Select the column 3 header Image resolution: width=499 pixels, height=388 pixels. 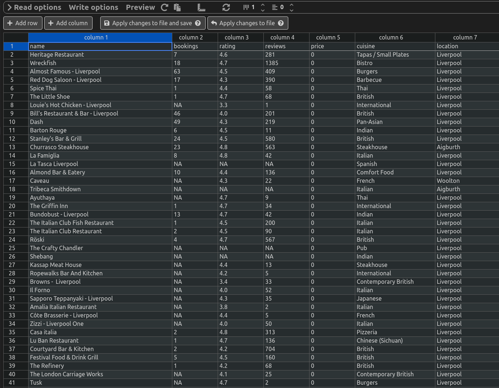(241, 37)
